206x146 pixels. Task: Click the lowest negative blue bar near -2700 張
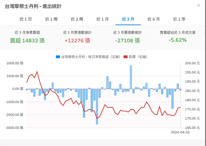pos(97,107)
